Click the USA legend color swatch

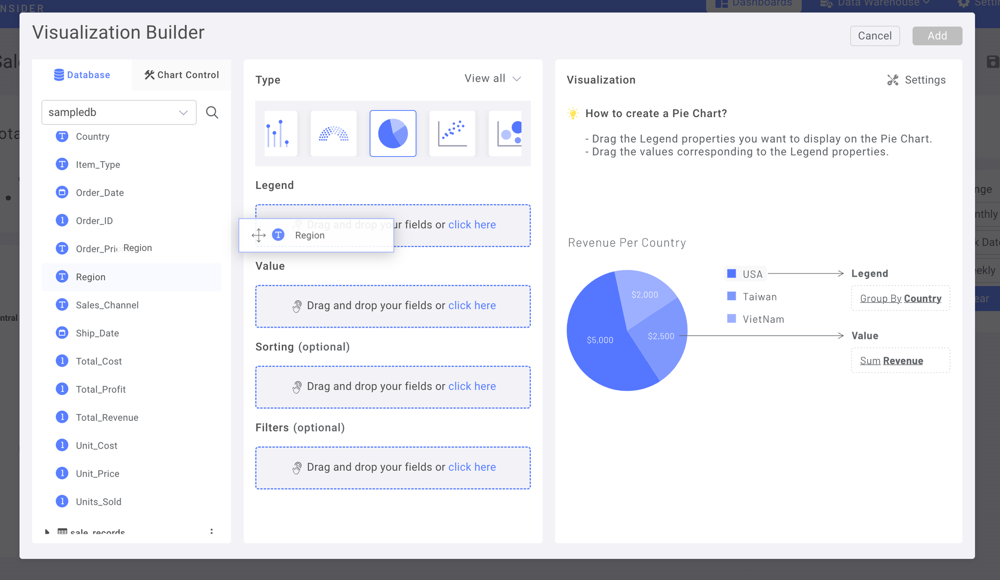[731, 273]
